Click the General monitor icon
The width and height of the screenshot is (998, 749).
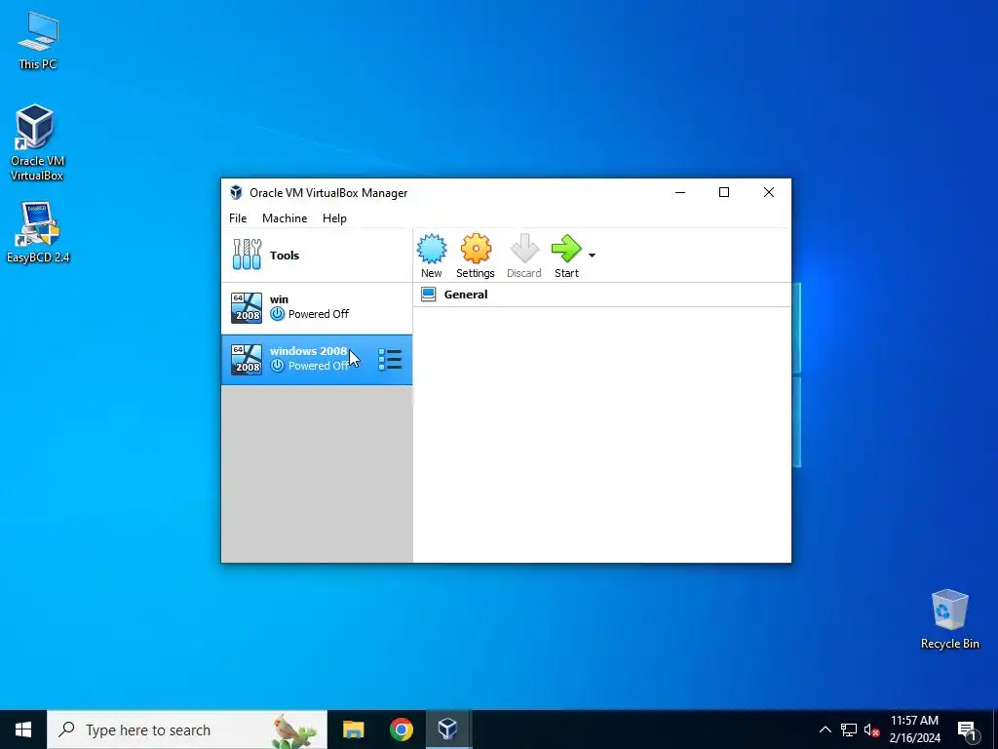[429, 295]
